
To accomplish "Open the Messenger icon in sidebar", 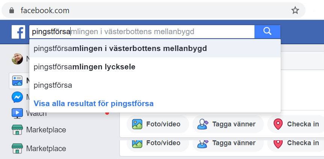I will tap(17, 97).
